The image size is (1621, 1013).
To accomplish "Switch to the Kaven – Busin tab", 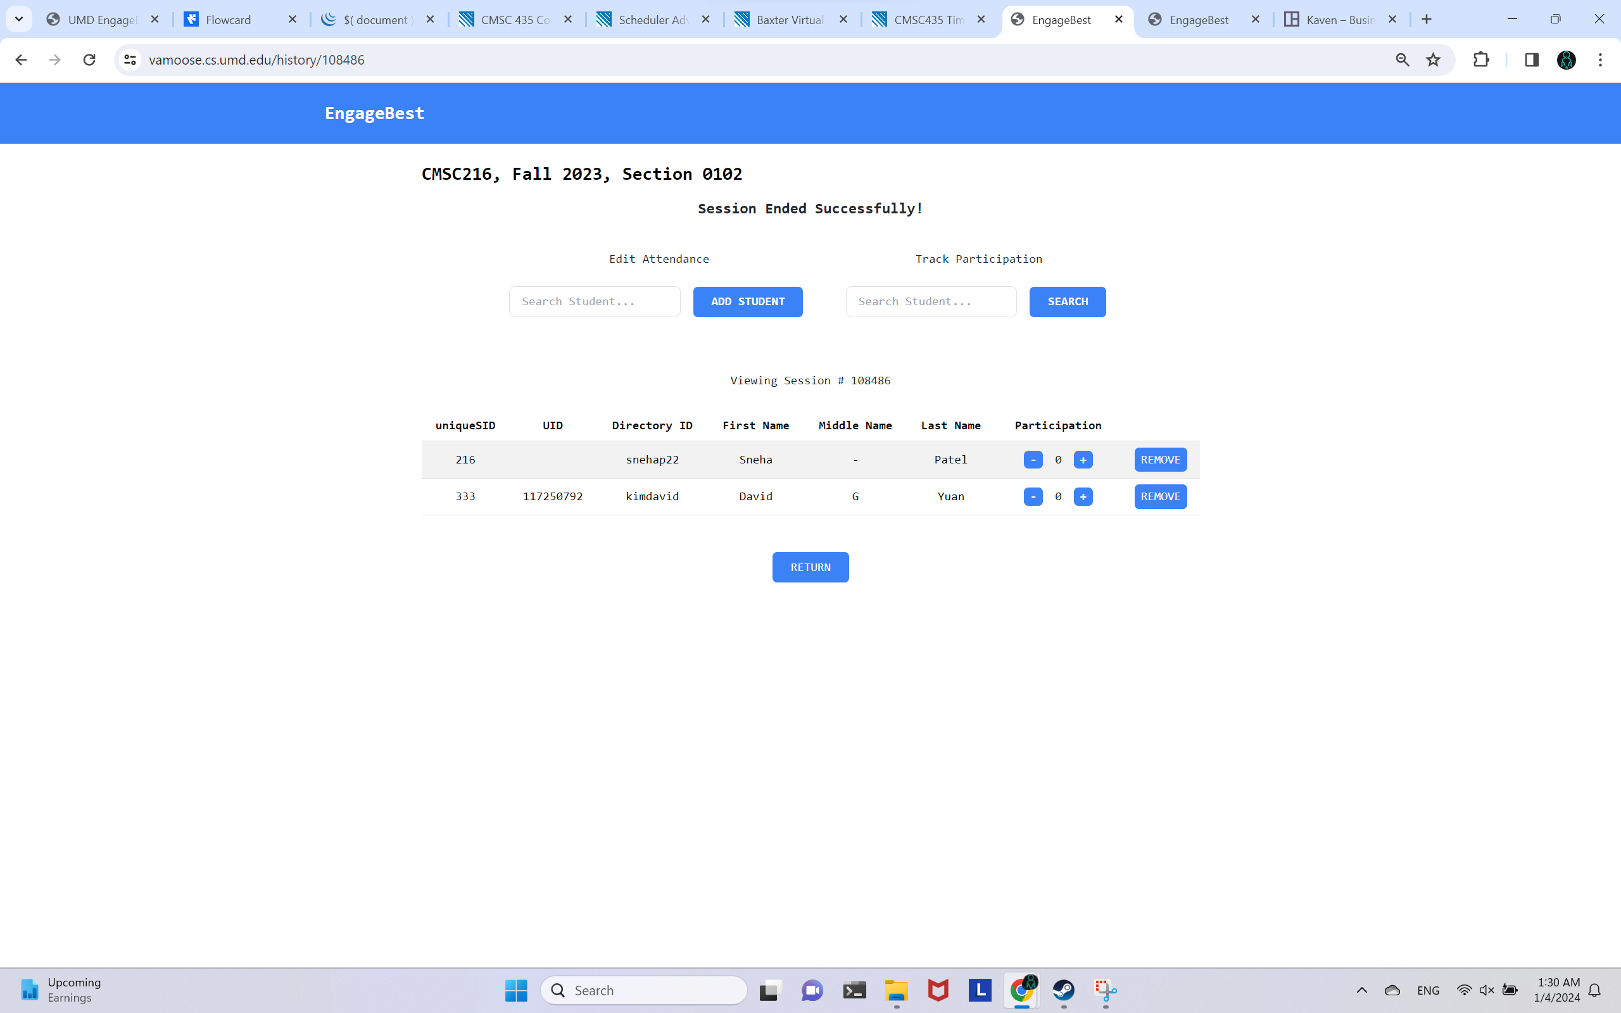I will [1342, 20].
